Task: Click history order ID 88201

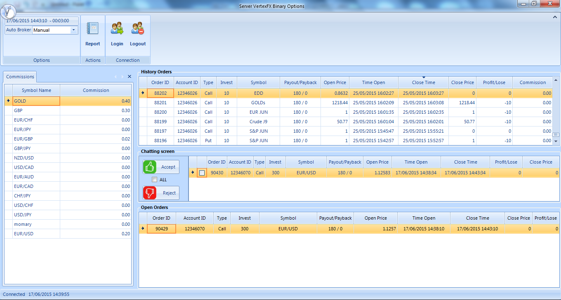Action: click(x=160, y=103)
